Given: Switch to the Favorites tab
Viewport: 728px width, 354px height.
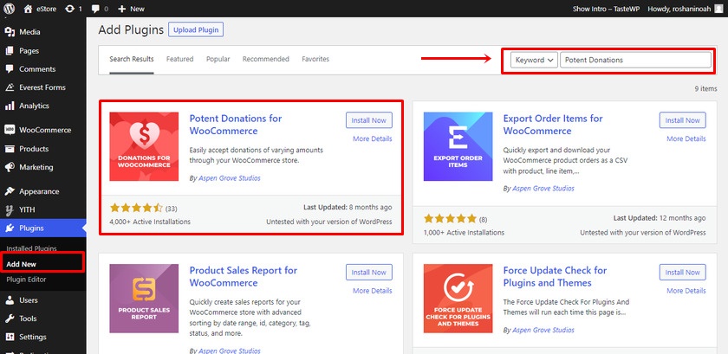Looking at the screenshot, I should click(x=315, y=59).
